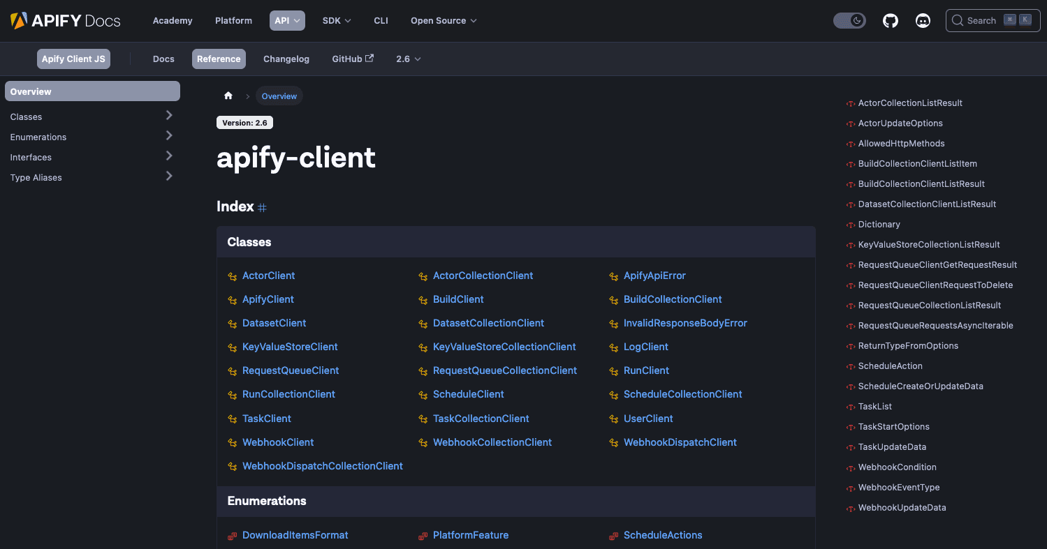Open the BuildClient class link
This screenshot has width=1047, height=549.
click(458, 299)
